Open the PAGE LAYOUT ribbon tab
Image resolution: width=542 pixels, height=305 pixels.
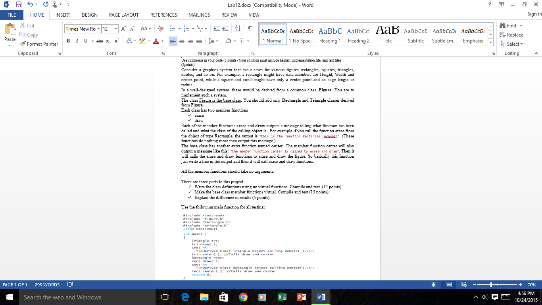click(124, 15)
